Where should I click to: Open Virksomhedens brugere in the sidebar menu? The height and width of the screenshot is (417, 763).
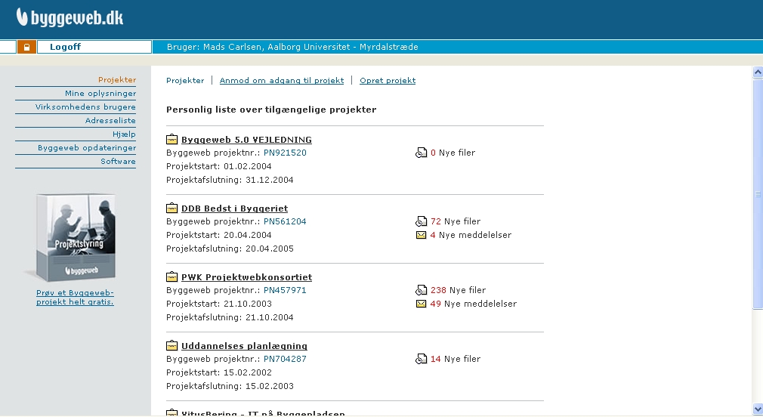[x=85, y=107]
